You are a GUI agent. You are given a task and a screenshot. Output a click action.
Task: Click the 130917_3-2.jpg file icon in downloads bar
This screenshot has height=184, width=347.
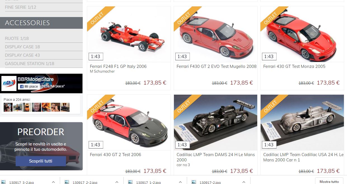3,182
